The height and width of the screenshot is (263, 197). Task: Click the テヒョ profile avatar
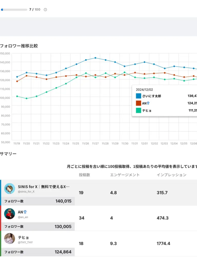pos(10,239)
